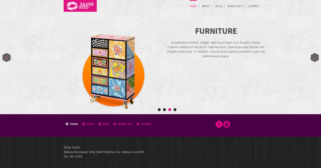Open HOME in top navigation
Viewport: 321px width, 168px height.
193,6
